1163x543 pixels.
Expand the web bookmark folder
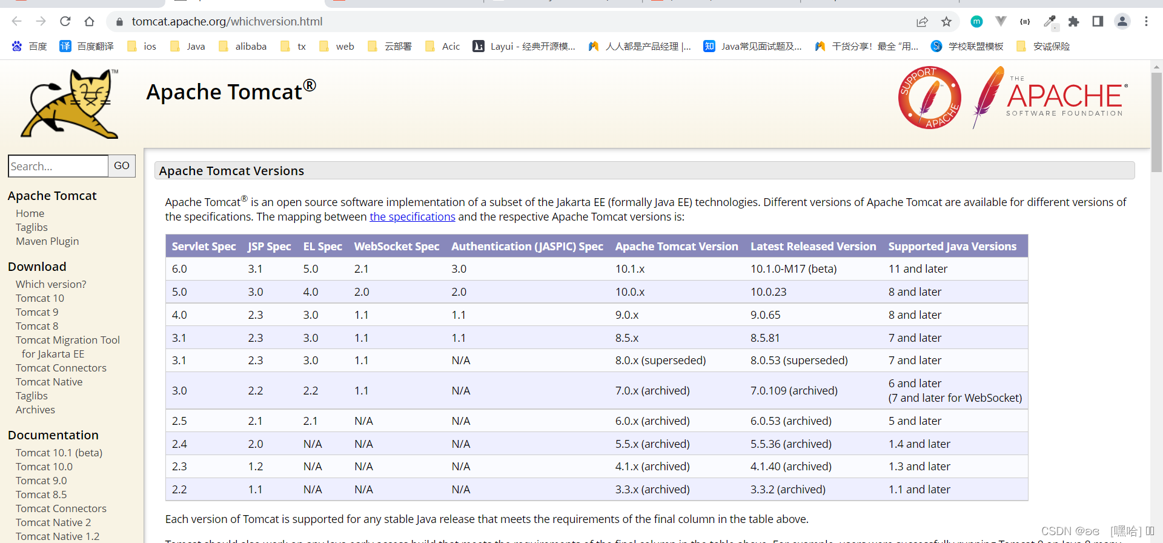337,46
